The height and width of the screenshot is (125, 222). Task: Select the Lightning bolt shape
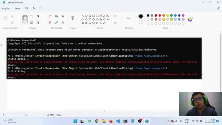point(104,23)
